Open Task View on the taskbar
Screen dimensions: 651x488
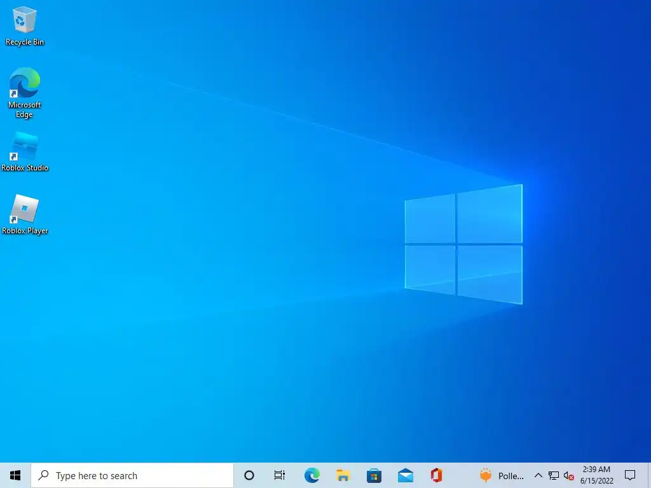[x=280, y=475]
